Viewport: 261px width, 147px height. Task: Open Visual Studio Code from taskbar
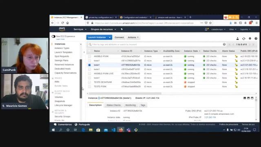[113, 130]
